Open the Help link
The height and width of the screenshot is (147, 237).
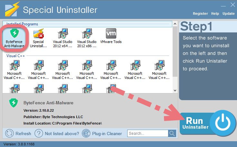pos(215,13)
